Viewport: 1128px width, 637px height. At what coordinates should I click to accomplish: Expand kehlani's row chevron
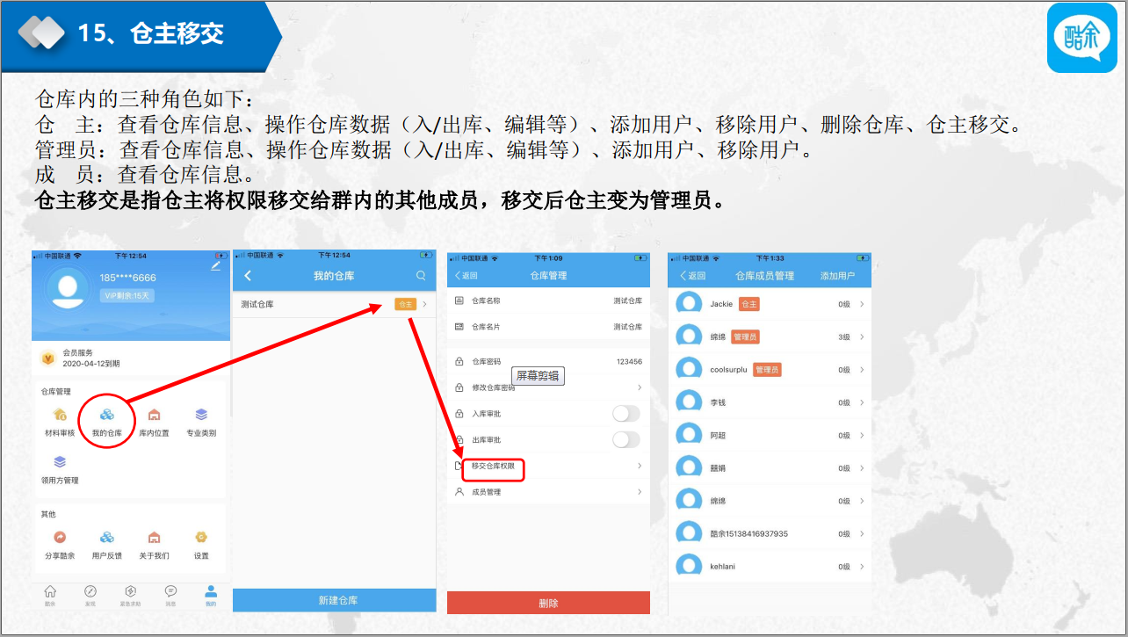pos(862,567)
